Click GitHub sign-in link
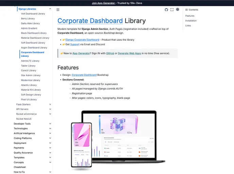234x174 pixels. point(110,53)
